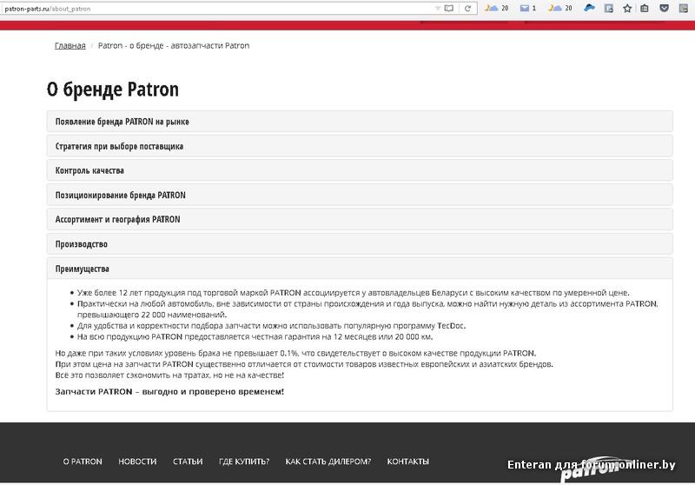This screenshot has height=485, width=695.
Task: Click bullet text starting 'Уже более 12 лет'
Action: [354, 293]
